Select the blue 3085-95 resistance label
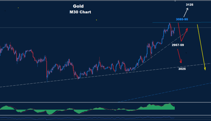This screenshot has width=211, height=121. 182,19
